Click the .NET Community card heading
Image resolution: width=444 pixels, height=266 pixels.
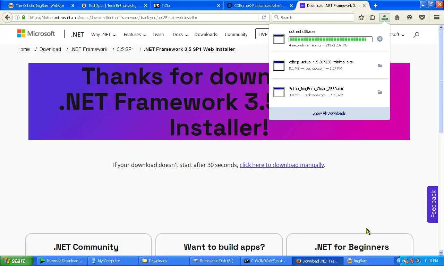click(x=86, y=247)
